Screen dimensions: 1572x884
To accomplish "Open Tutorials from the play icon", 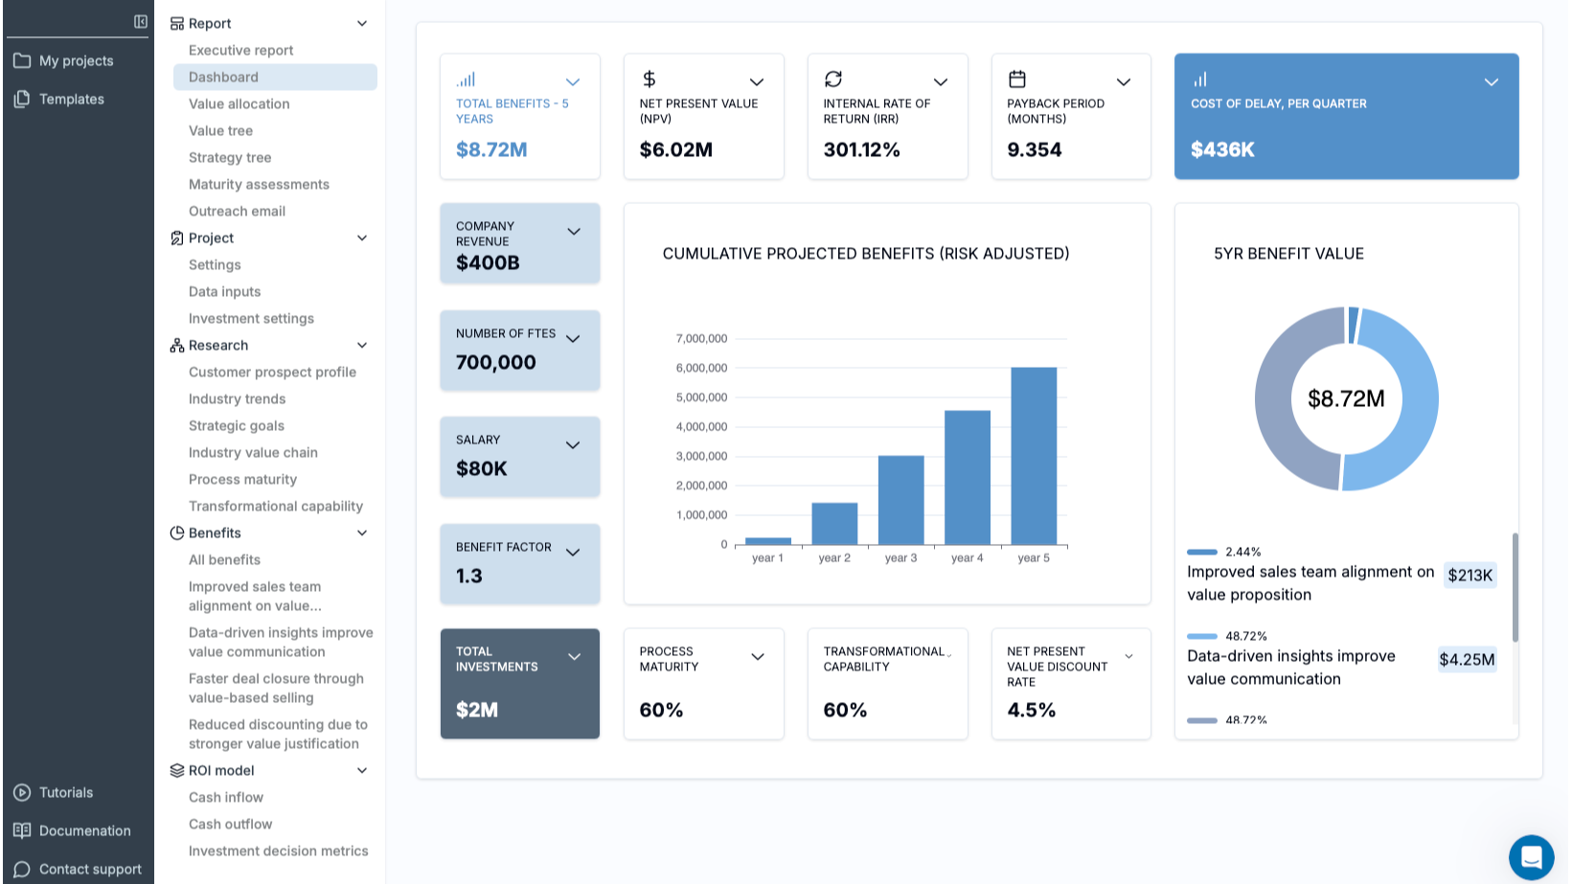I will coord(22,793).
